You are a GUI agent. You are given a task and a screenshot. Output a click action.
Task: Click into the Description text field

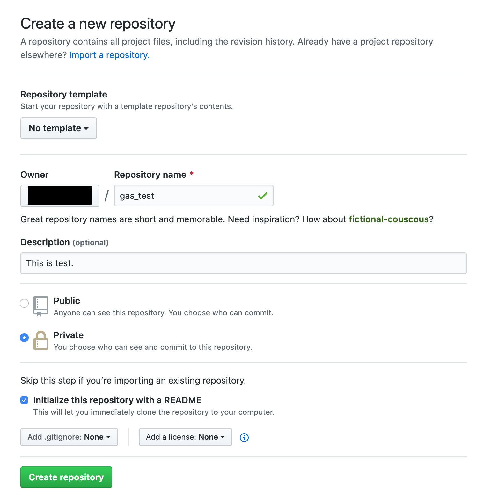(244, 263)
